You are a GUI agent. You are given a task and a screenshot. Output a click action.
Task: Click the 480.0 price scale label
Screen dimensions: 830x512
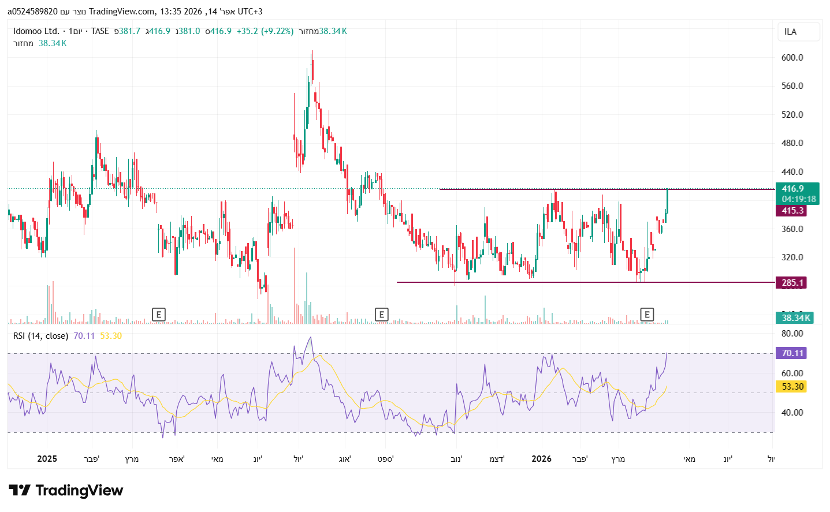point(792,143)
